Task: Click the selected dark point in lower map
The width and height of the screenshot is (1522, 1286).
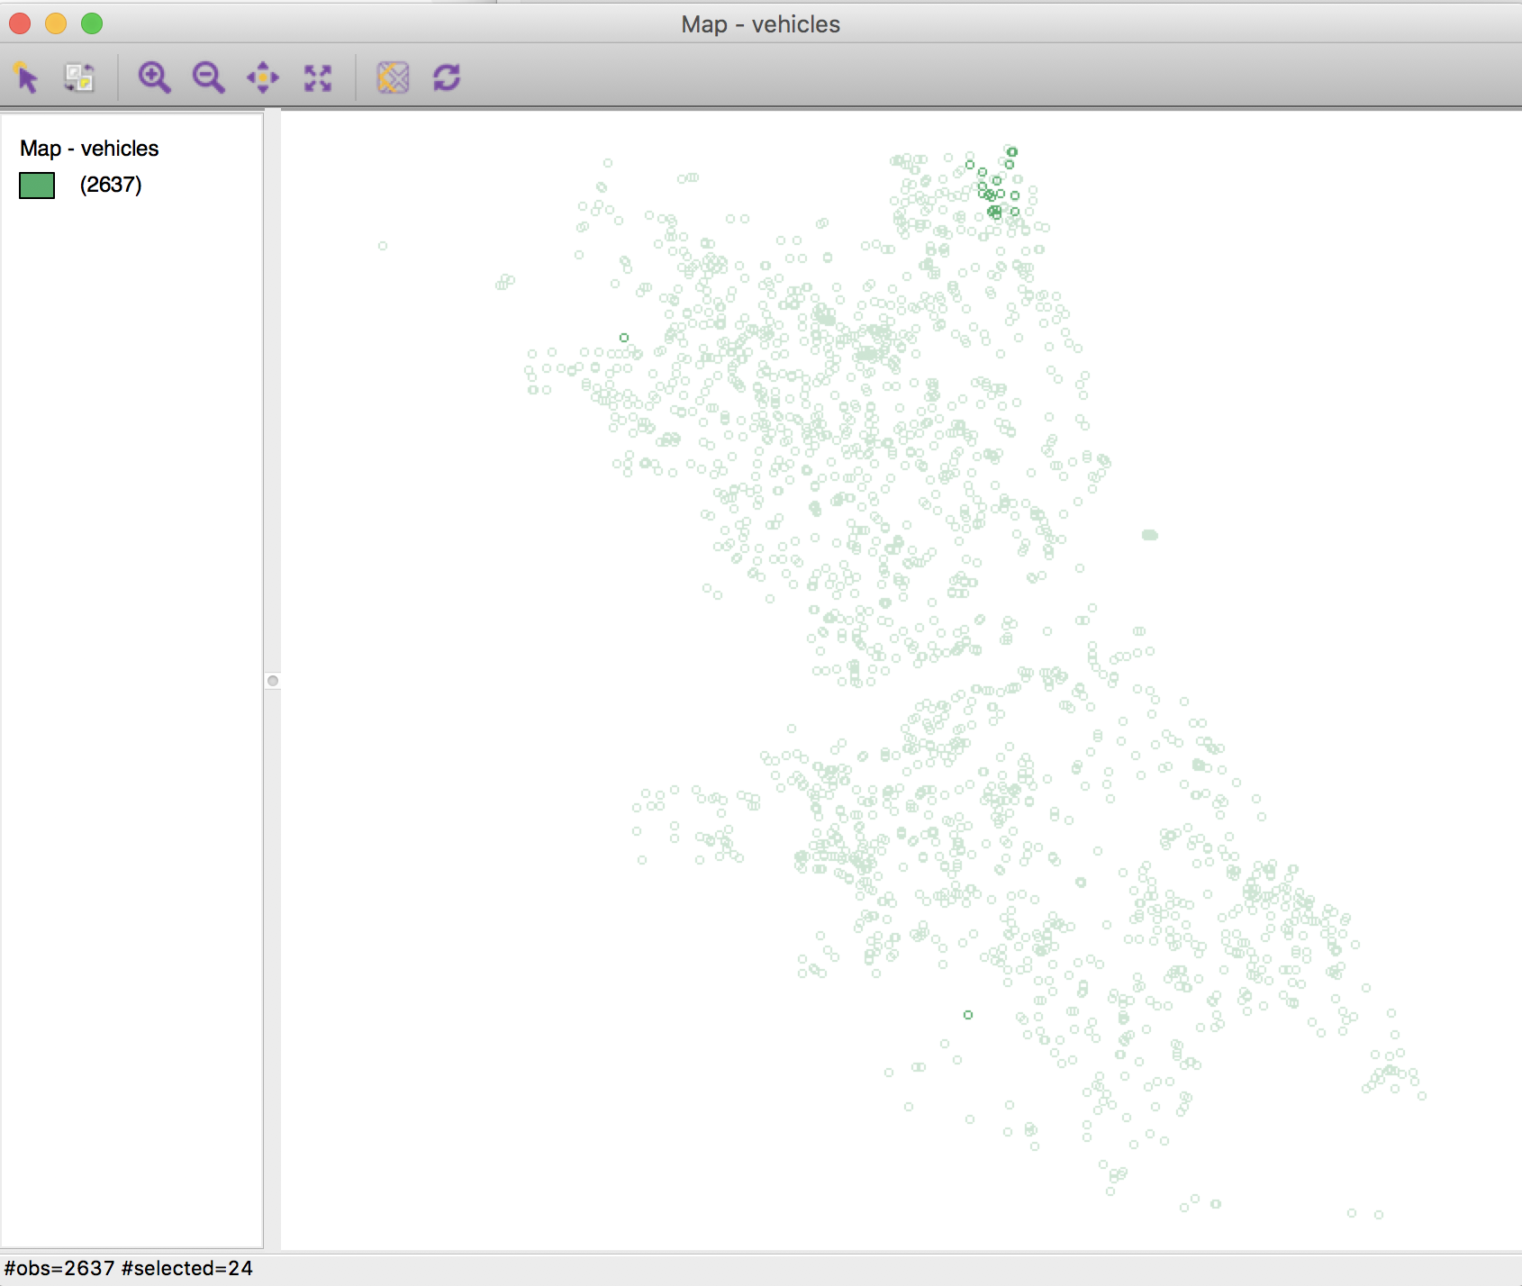Action: 970,1016
